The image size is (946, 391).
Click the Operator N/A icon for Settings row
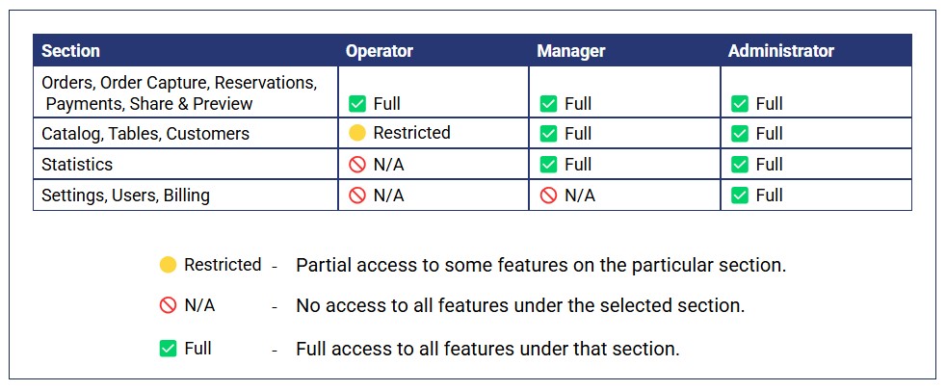pyautogui.click(x=356, y=195)
